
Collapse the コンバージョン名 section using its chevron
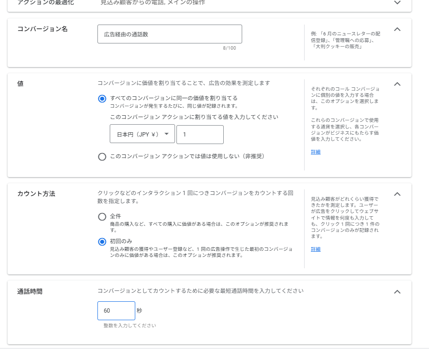click(397, 29)
